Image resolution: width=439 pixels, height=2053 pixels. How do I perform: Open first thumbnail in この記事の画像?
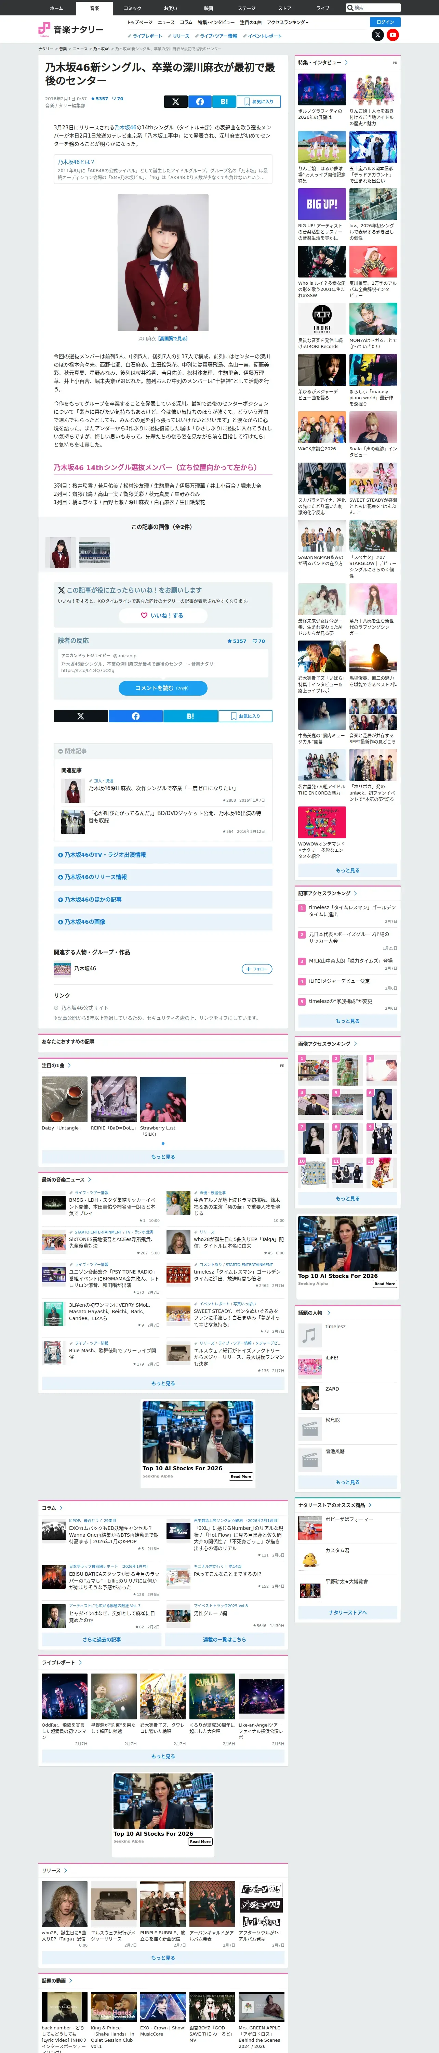tap(61, 552)
